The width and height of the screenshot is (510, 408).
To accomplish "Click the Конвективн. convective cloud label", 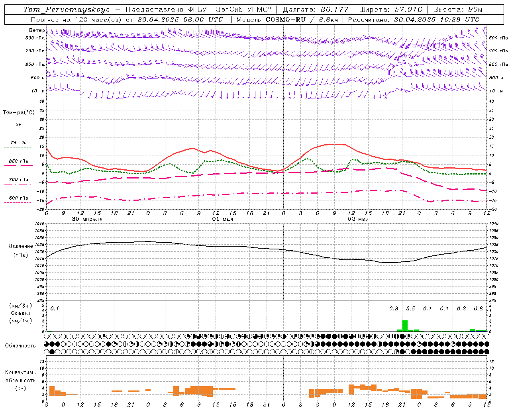I will click(x=20, y=373).
